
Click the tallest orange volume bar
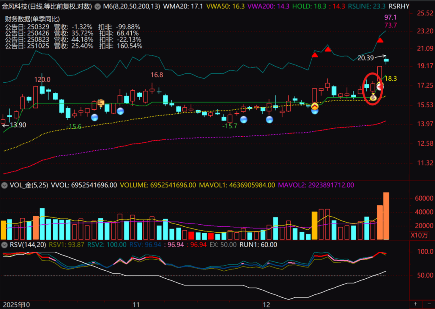point(386,216)
